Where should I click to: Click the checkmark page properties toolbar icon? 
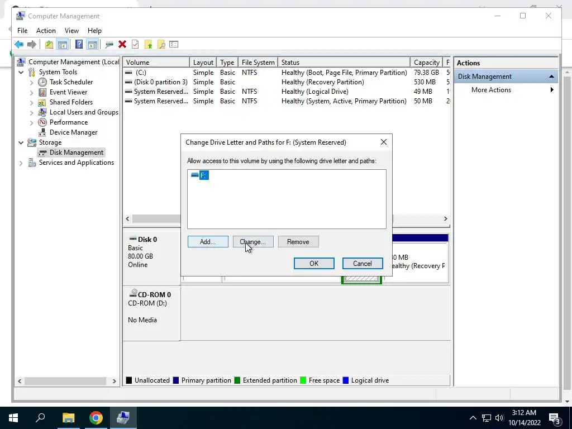coord(135,45)
